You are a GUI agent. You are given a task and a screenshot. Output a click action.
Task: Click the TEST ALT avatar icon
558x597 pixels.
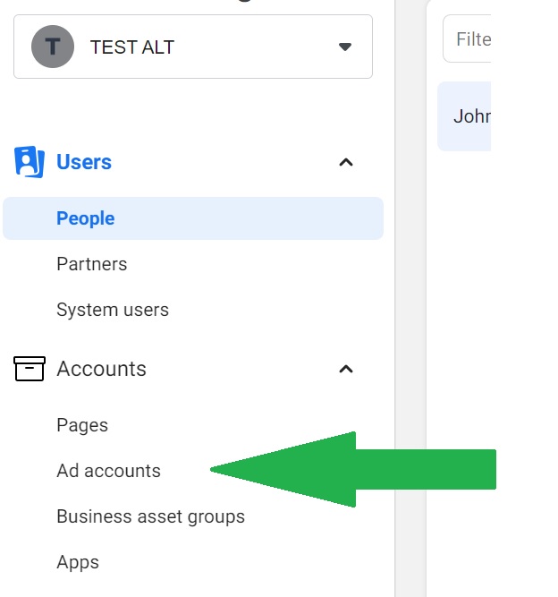click(x=53, y=47)
